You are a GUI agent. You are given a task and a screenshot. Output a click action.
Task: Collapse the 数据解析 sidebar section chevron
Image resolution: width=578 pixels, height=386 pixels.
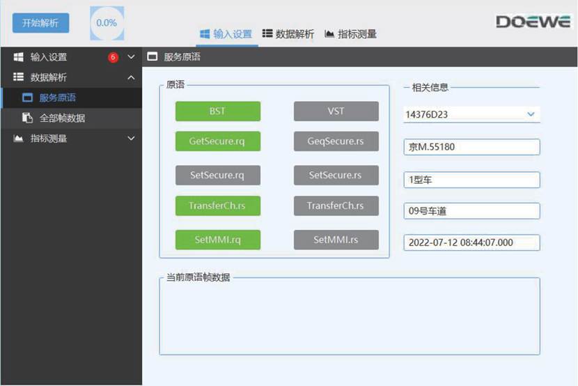(131, 77)
